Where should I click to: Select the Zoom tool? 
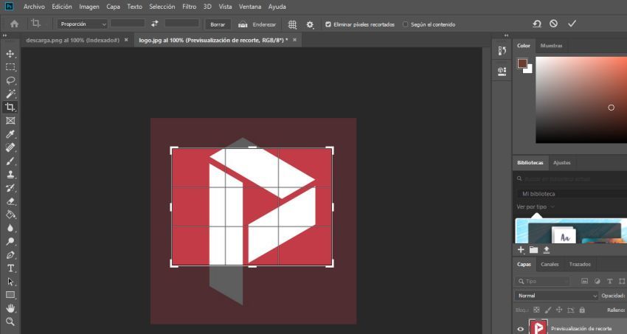10,321
